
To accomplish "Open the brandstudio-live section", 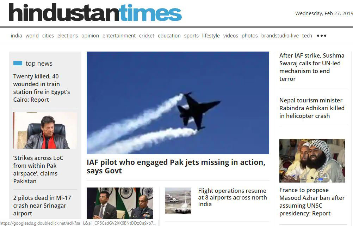I will (280, 36).
